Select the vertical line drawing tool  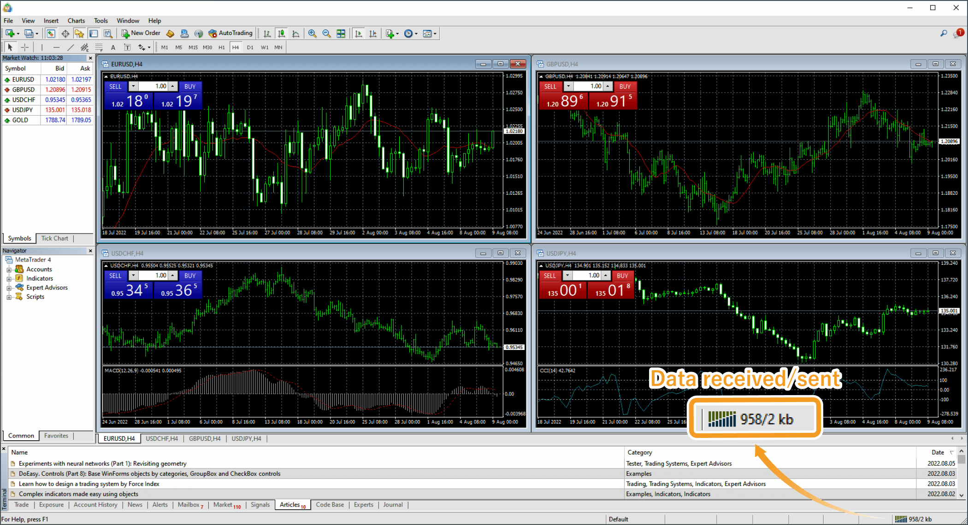point(41,47)
